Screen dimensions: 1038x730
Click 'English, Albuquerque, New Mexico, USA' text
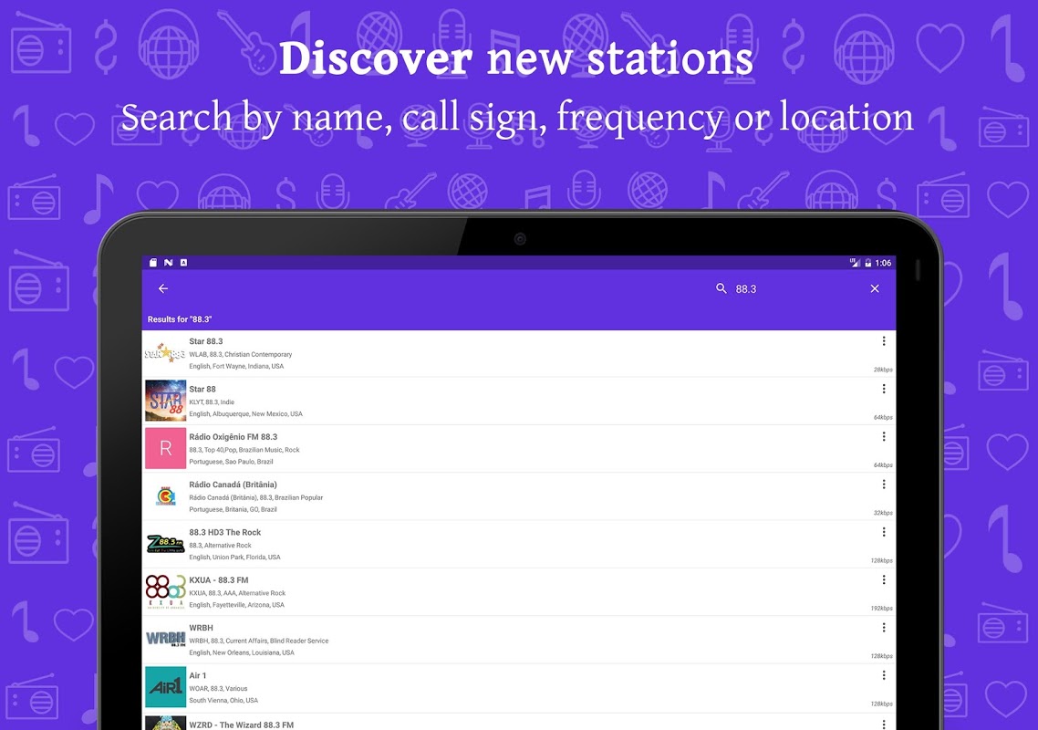coord(245,414)
